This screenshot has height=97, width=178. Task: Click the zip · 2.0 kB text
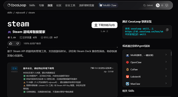click(x=109, y=72)
